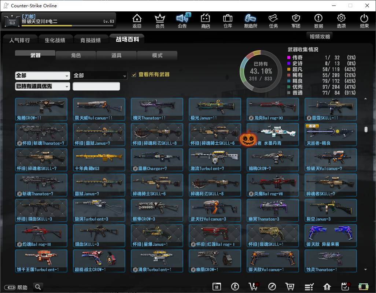Screen dimensions: 376x293
Task: Select the 武器 sub-tab
Action: pyautogui.click(x=35, y=55)
